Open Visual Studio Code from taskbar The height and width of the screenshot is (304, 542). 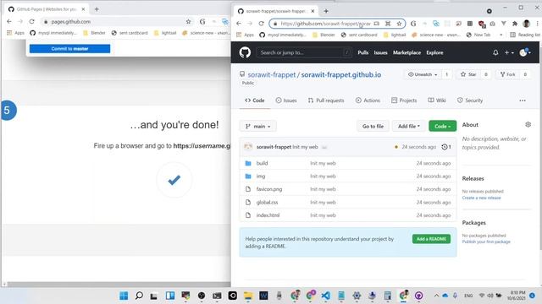pyautogui.click(x=325, y=296)
